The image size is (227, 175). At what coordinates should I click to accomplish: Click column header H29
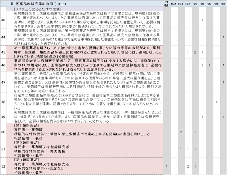click(223, 4)
